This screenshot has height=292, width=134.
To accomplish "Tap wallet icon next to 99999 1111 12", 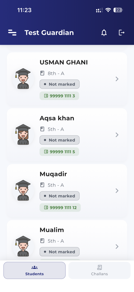I will 46,208.
